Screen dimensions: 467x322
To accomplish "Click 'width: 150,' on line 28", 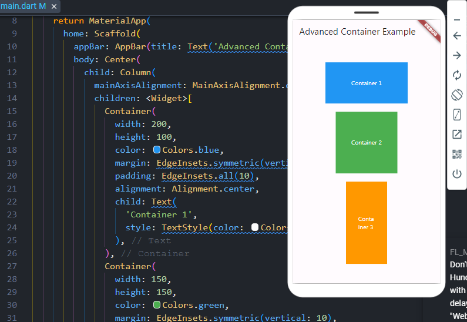I will coord(143,280).
